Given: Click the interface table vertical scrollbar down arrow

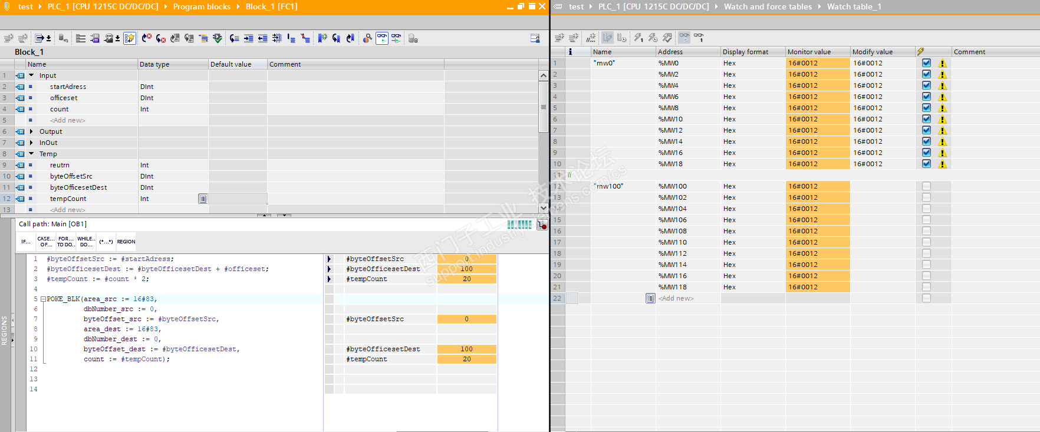Looking at the screenshot, I should coord(543,207).
